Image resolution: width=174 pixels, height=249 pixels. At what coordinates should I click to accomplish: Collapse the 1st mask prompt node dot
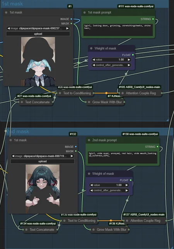click(x=85, y=12)
